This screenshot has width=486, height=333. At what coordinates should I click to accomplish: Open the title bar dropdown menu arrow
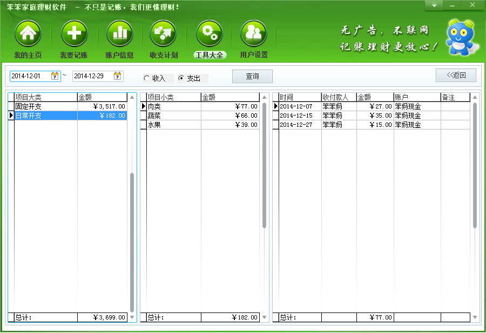point(434,5)
